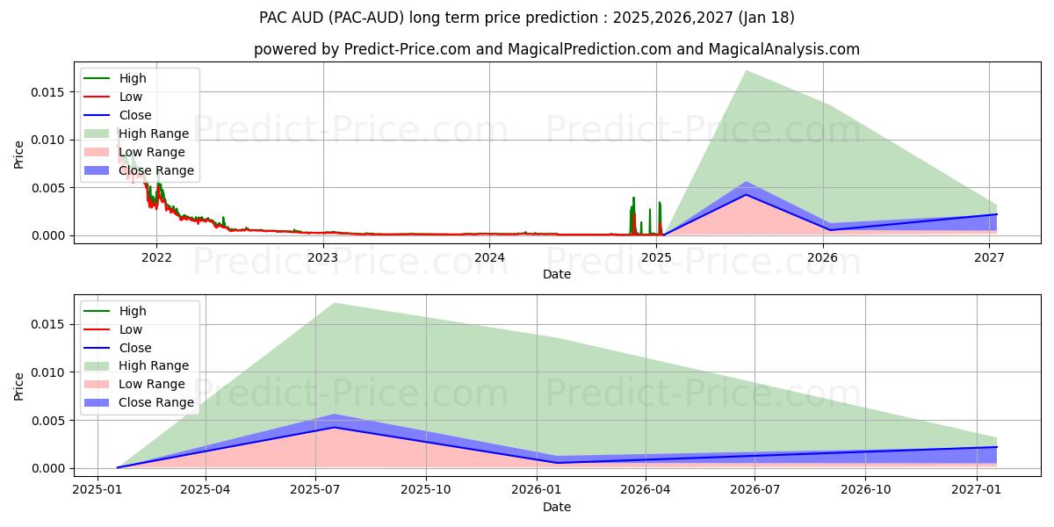The height and width of the screenshot is (527, 1054).
Task: Click the 0.015 price tick on top chart
Action: [x=45, y=92]
